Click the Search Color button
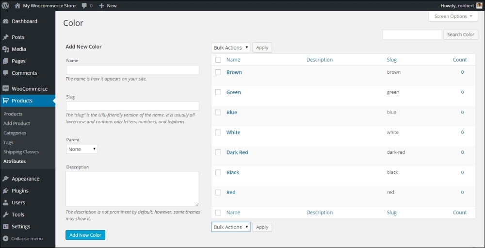Image resolution: width=485 pixels, height=248 pixels. tap(461, 34)
